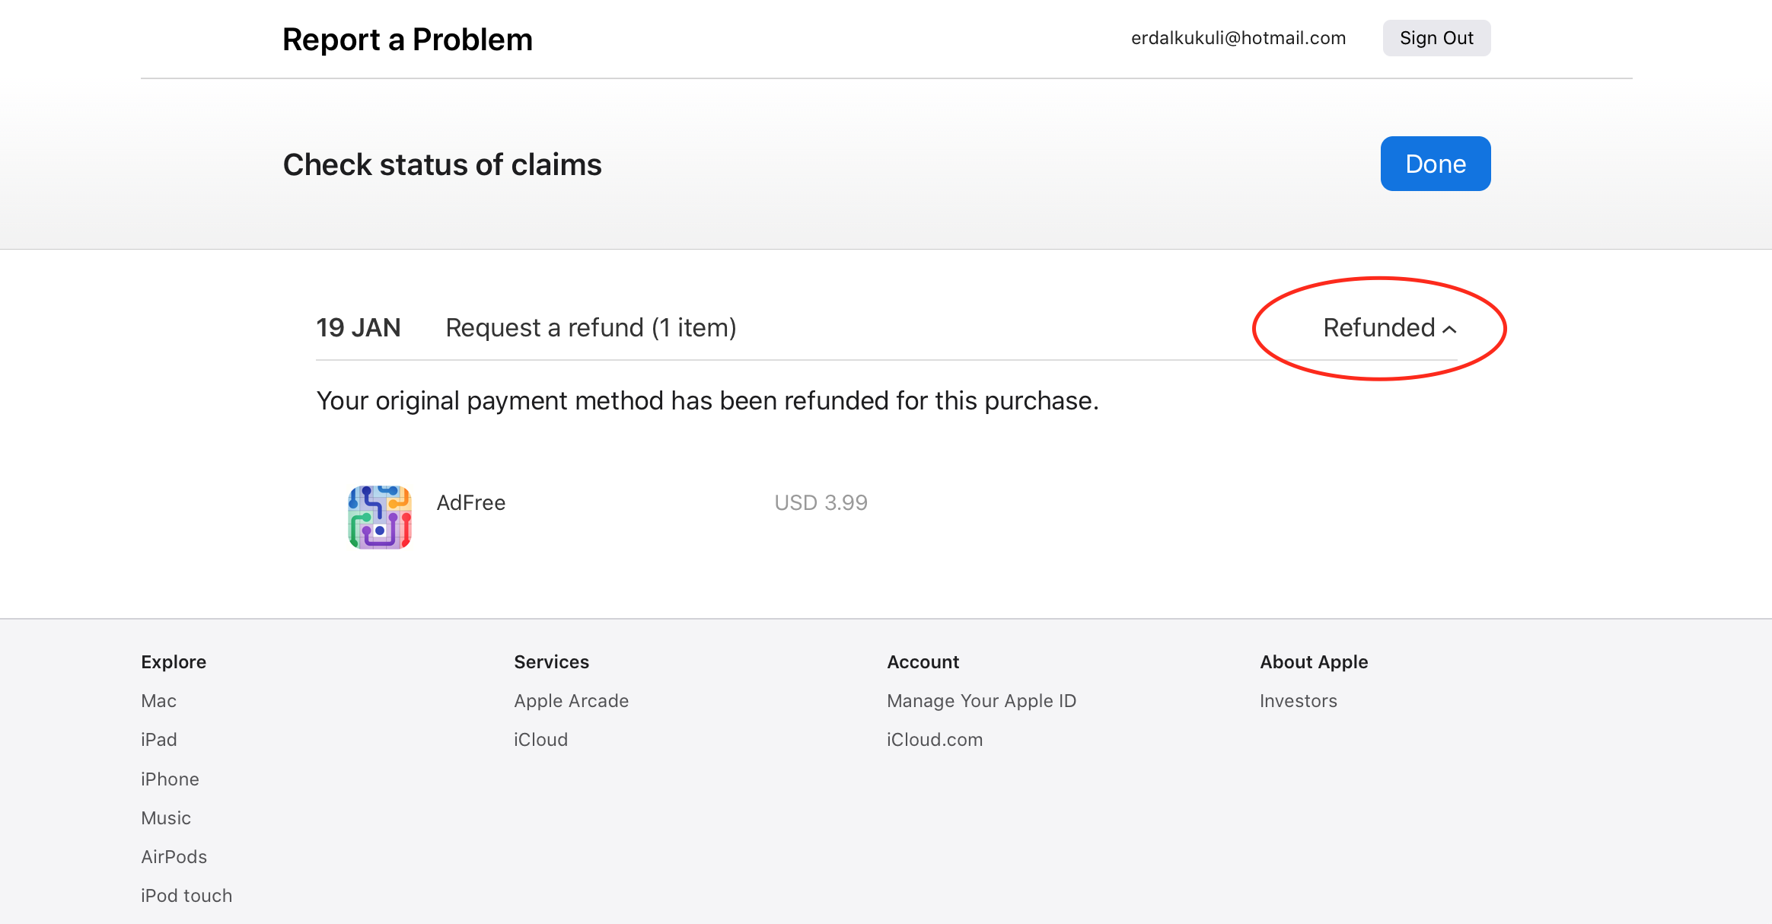Go to iCloud services link

coord(540,740)
